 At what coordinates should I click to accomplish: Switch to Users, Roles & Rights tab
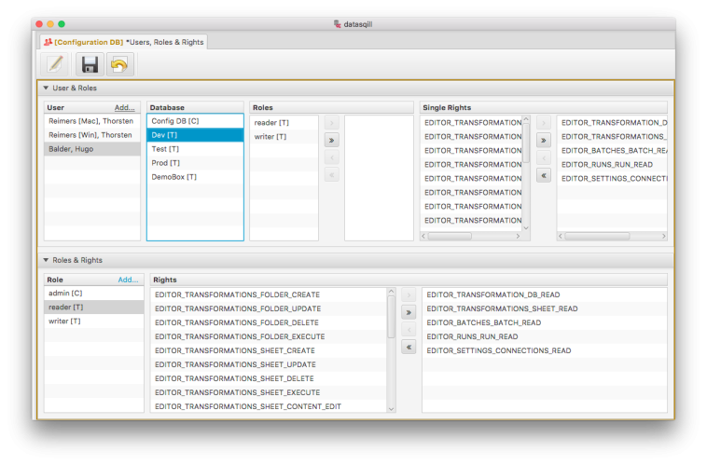(x=122, y=42)
